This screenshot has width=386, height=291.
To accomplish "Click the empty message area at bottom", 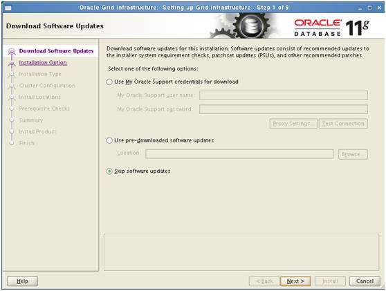I will pyautogui.click(x=241, y=252).
